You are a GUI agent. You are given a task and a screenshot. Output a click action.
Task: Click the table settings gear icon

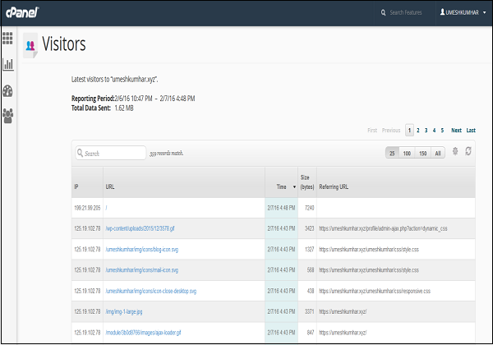click(x=455, y=152)
